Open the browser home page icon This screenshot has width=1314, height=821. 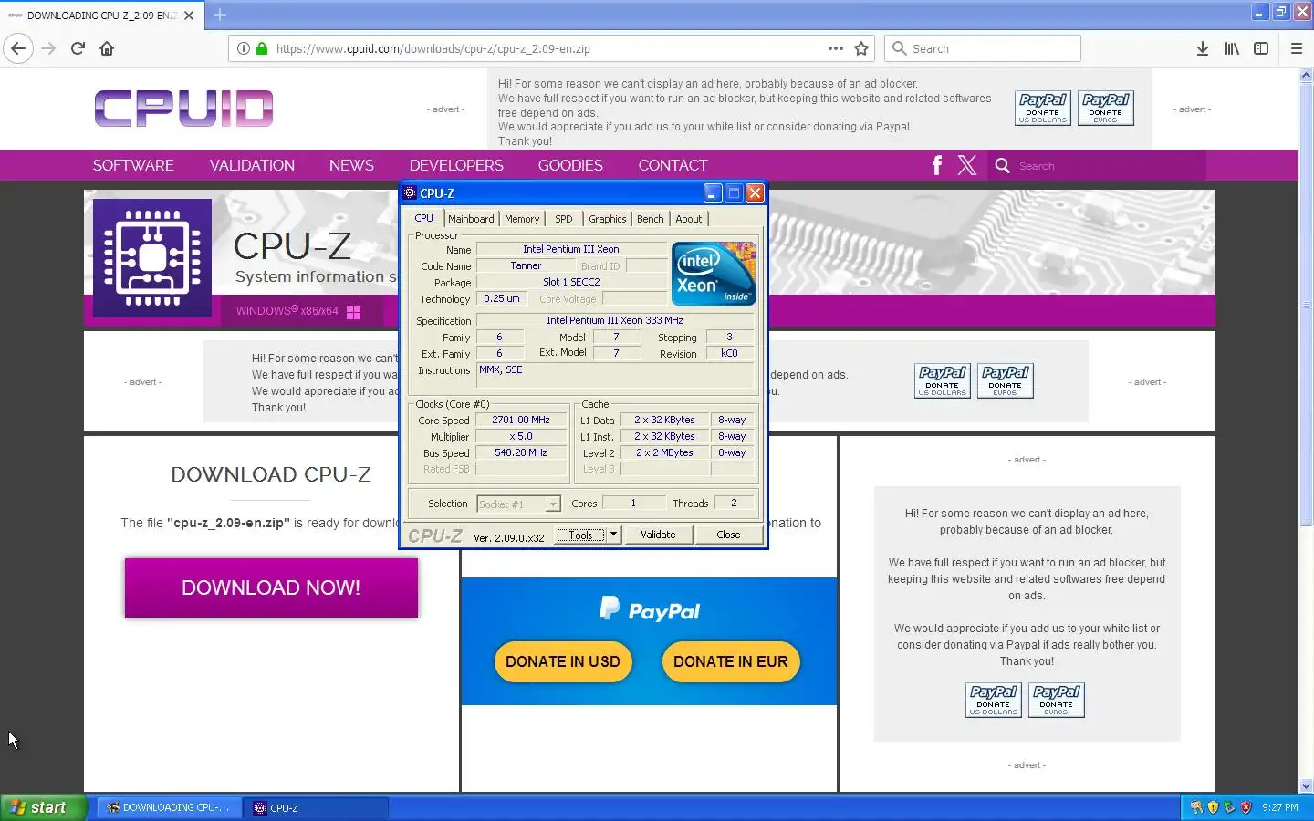click(107, 48)
